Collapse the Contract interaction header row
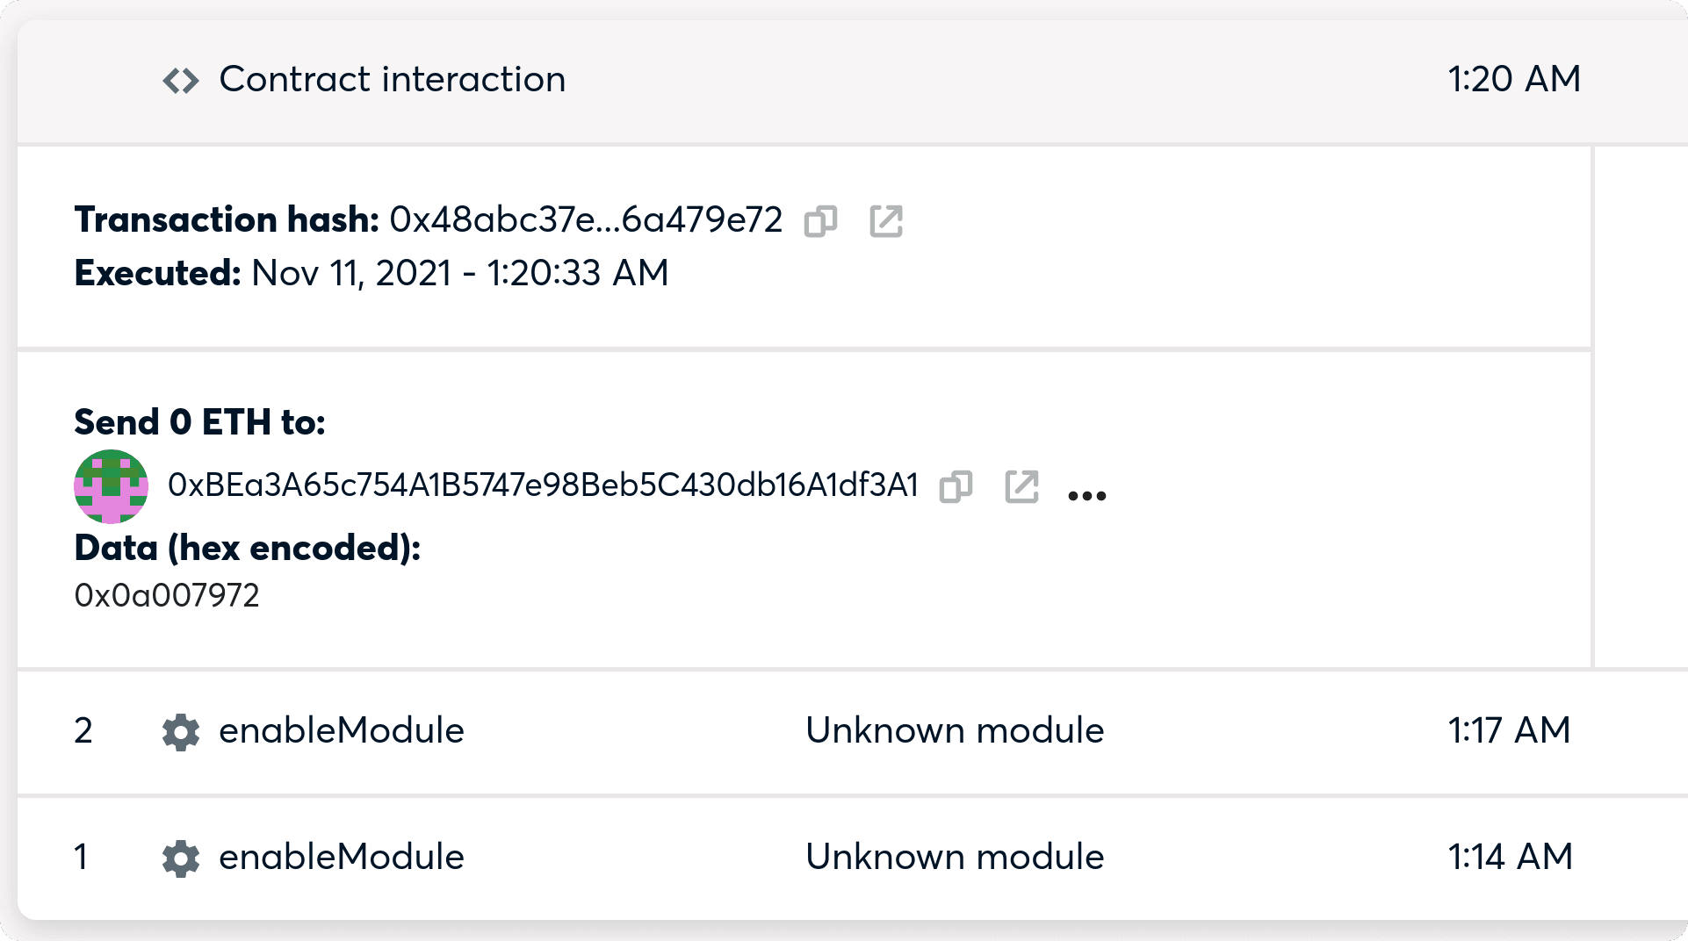The width and height of the screenshot is (1688, 941). [x=852, y=82]
